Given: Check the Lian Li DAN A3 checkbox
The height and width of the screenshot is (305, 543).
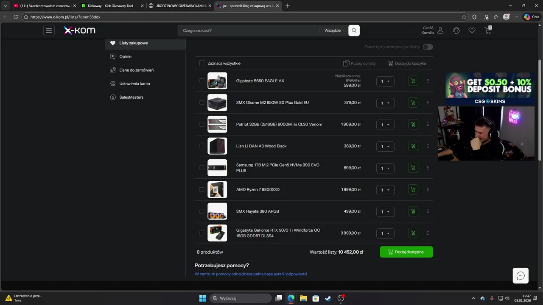Looking at the screenshot, I should pos(202,146).
